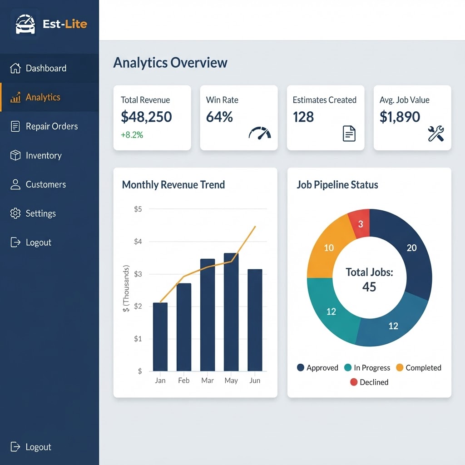
Task: Open the Win Rate card
Action: [239, 118]
